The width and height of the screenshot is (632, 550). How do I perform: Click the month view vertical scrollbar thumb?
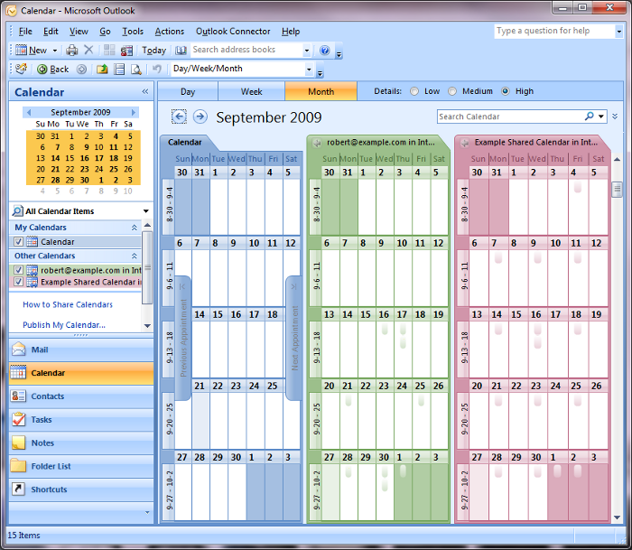point(617,190)
